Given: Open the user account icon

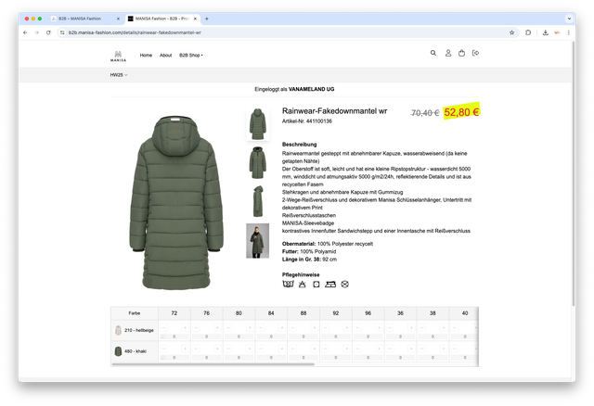Looking at the screenshot, I should tap(447, 54).
